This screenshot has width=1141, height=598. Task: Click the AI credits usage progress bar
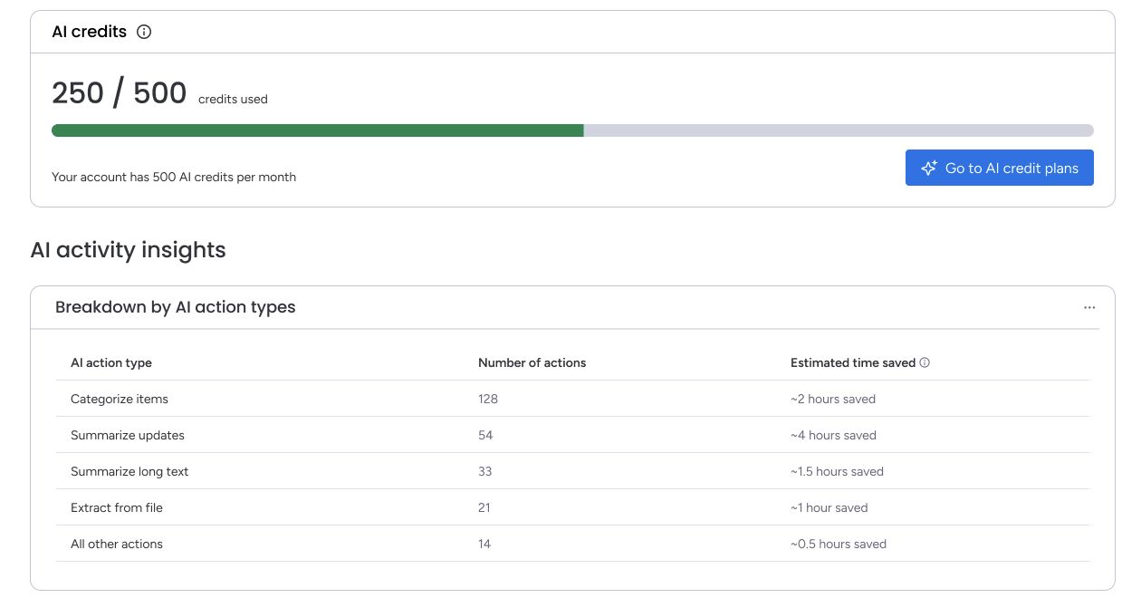(x=572, y=130)
